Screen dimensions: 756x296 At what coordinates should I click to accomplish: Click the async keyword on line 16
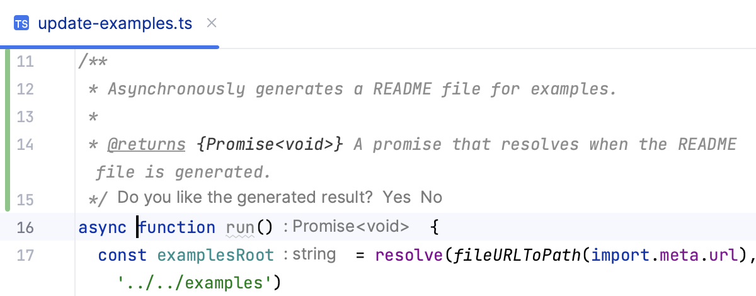pyautogui.click(x=103, y=227)
